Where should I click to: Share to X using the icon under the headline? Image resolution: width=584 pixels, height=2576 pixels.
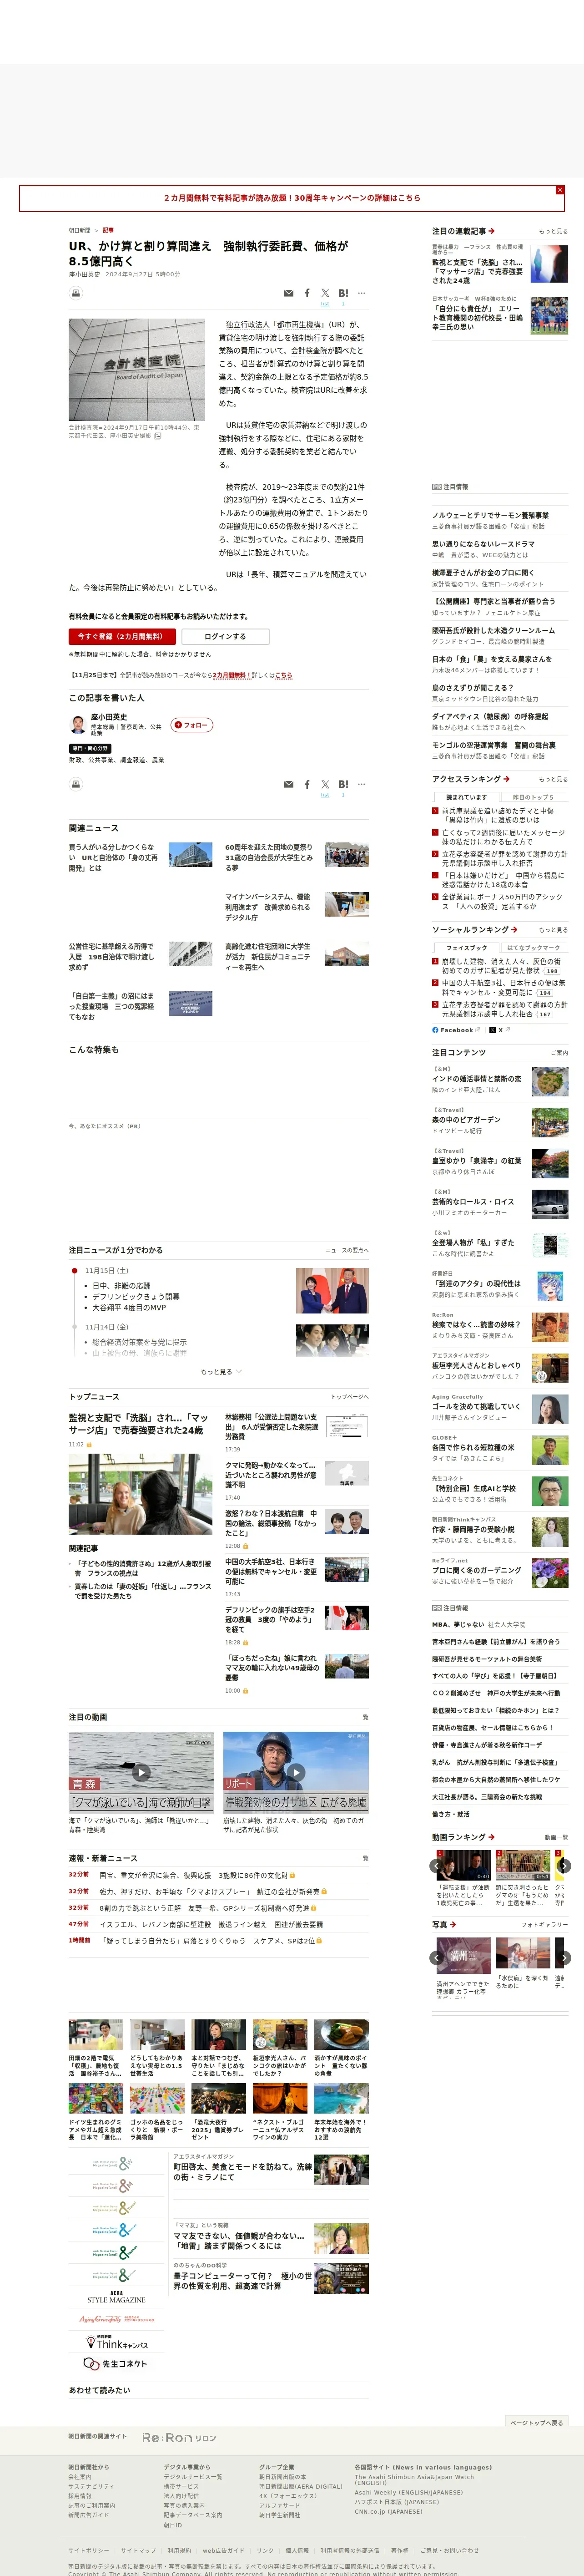[325, 293]
